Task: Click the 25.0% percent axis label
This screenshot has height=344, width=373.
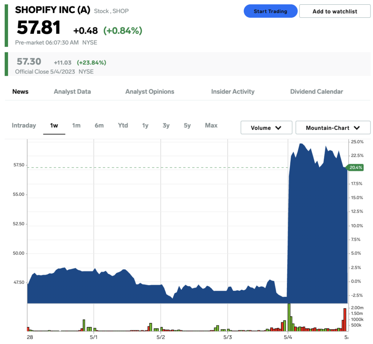Action: click(357, 142)
